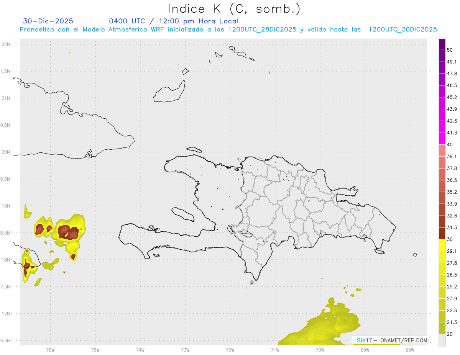Pick the salmon swatch between 39.1 and 40
The image size is (460, 355).
(x=442, y=151)
